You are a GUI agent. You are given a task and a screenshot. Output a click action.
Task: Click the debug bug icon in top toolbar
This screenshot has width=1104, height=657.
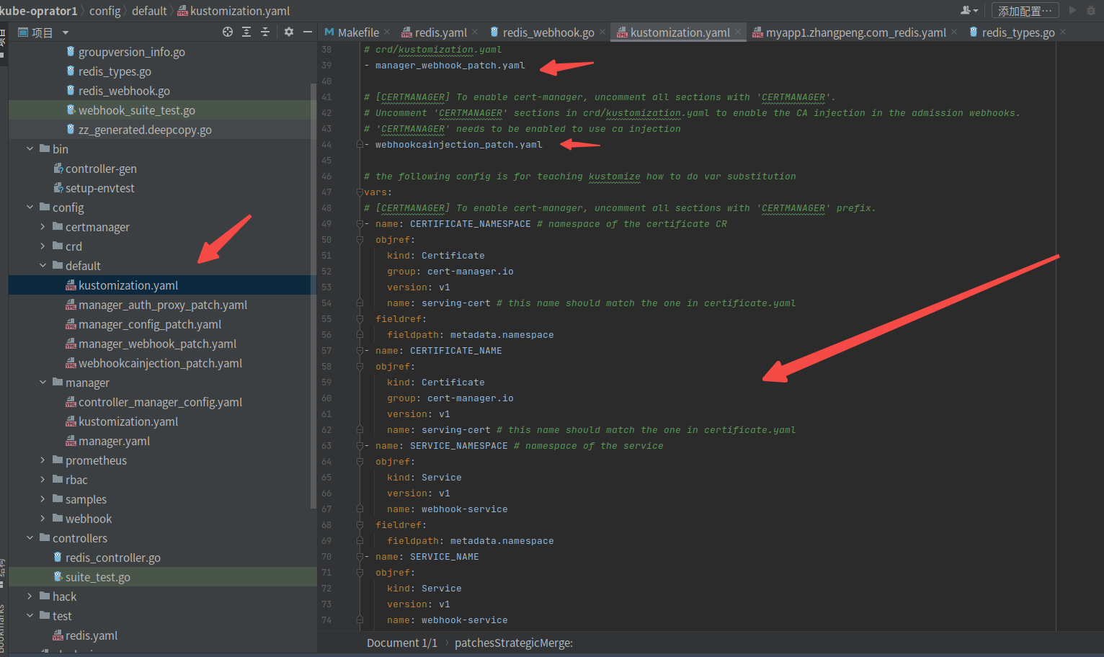pos(1091,10)
